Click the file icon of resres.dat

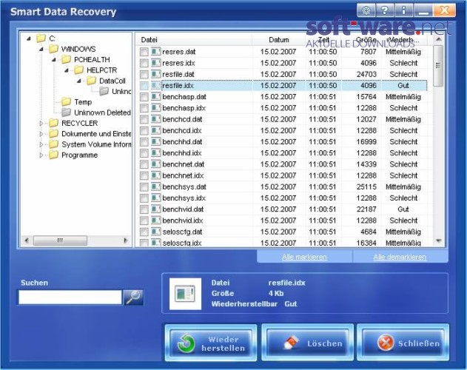point(155,52)
